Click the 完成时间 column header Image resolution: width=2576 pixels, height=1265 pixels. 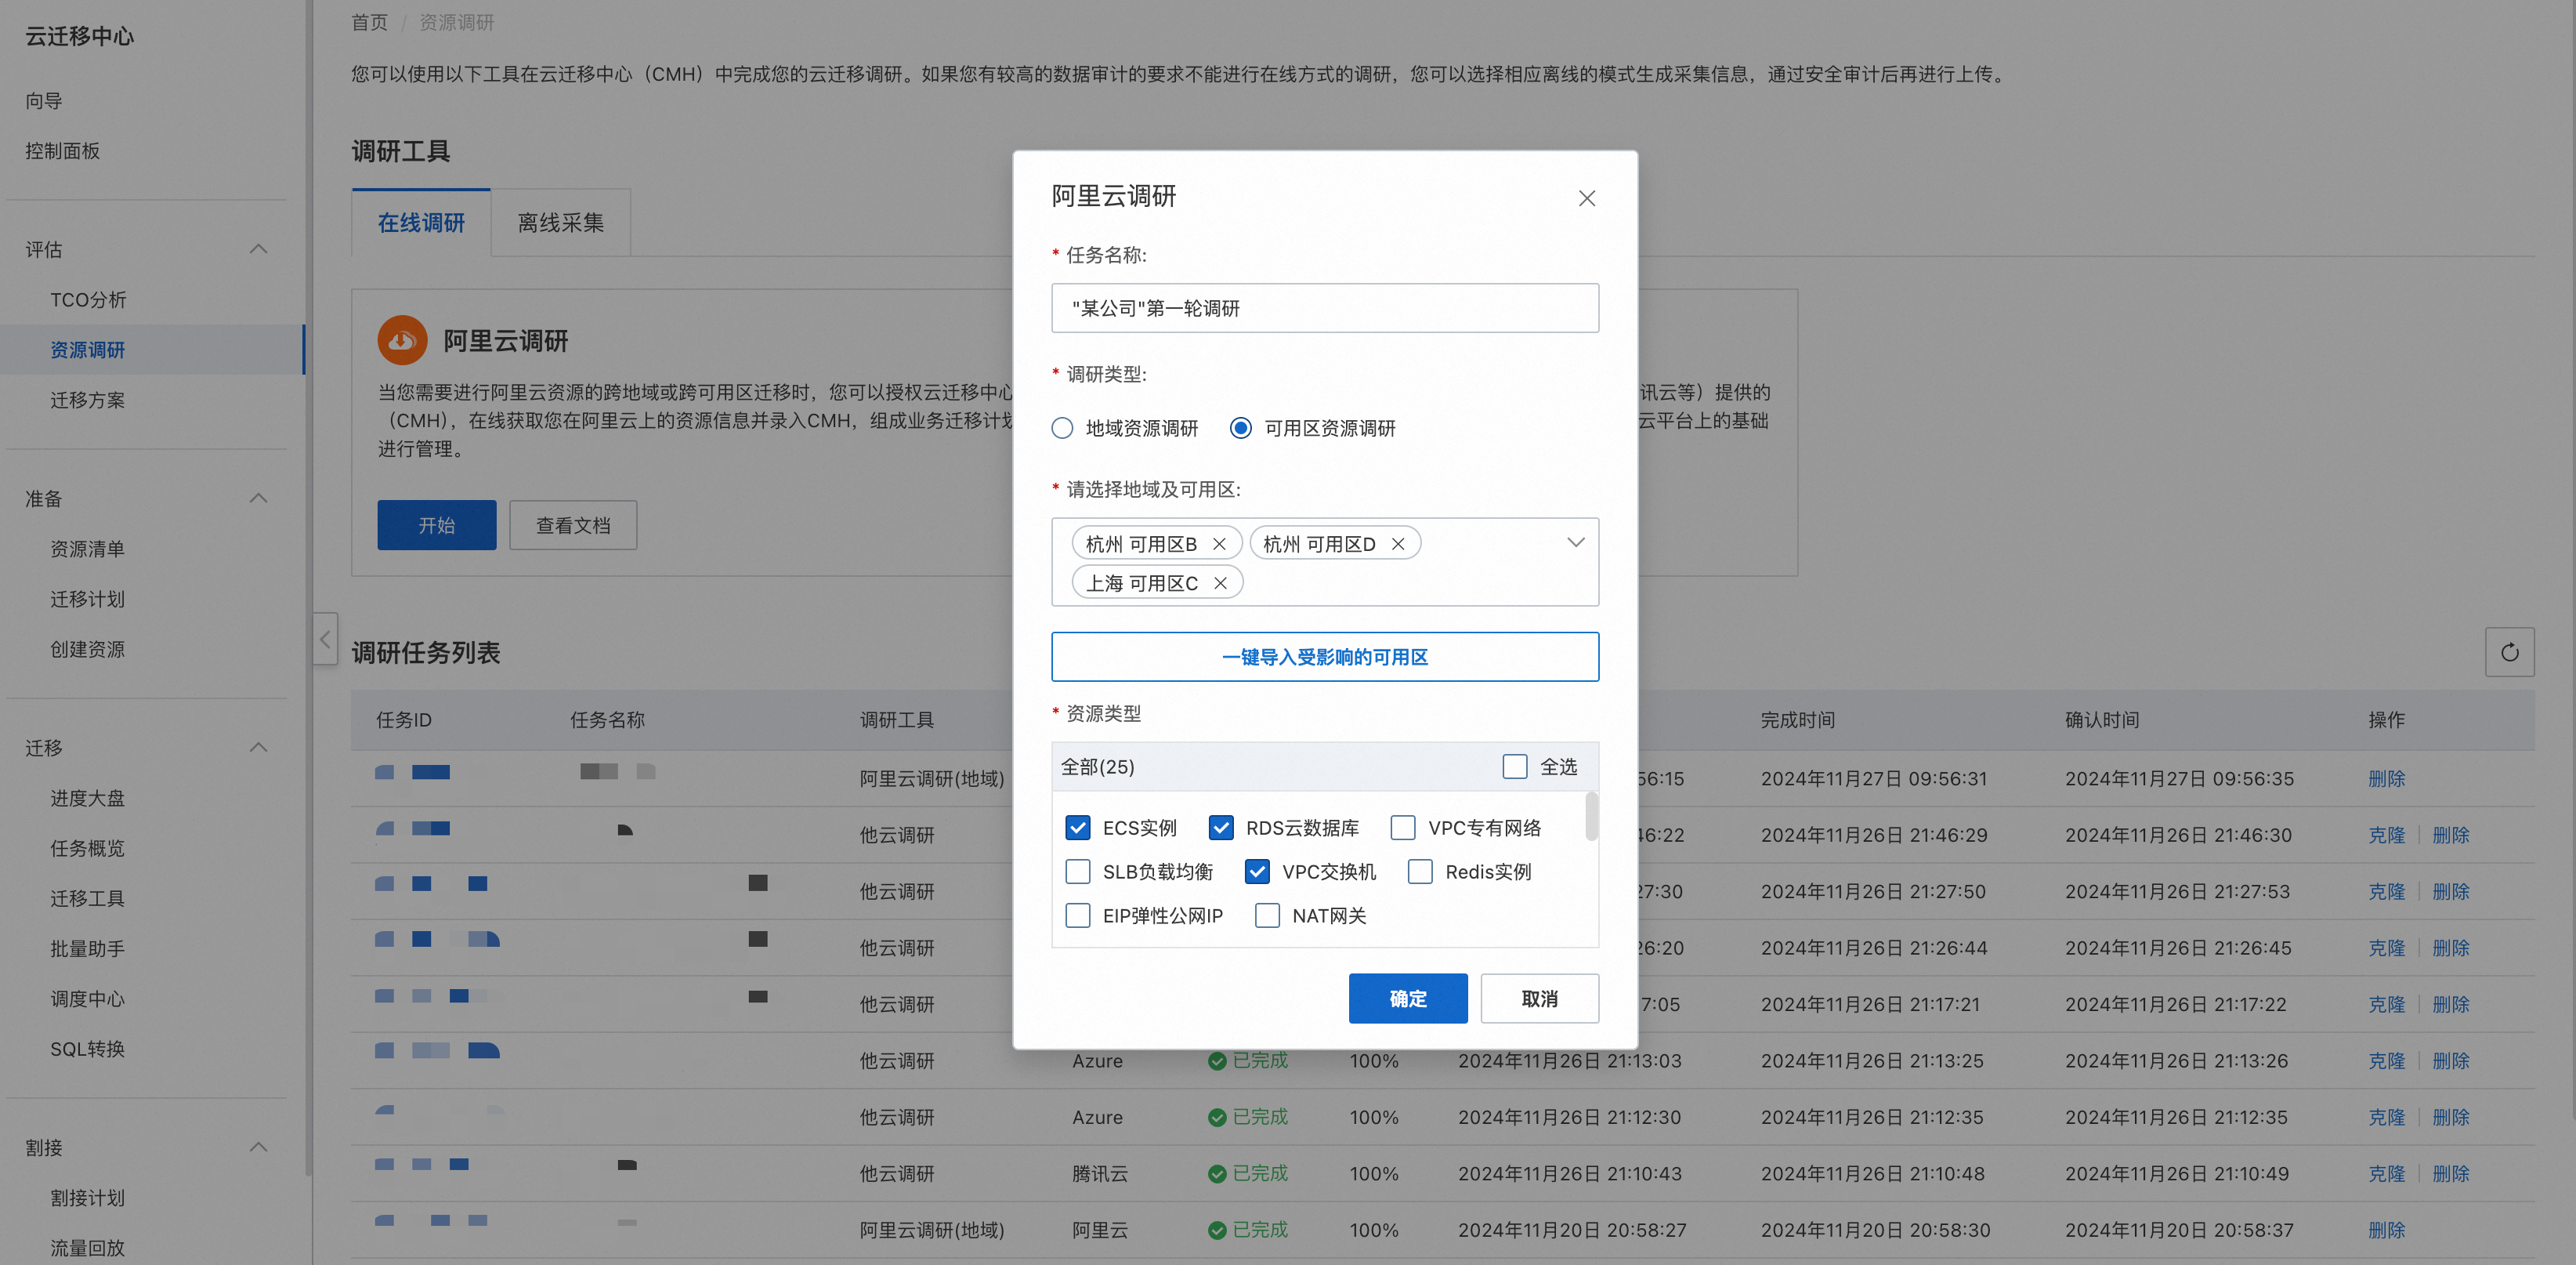pyautogui.click(x=1797, y=719)
